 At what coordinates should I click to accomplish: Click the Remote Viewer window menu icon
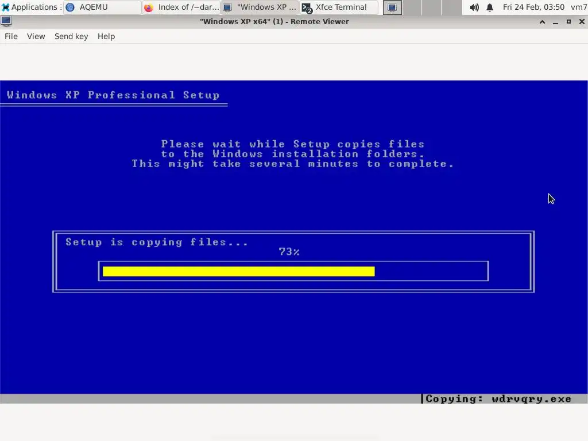pos(6,21)
